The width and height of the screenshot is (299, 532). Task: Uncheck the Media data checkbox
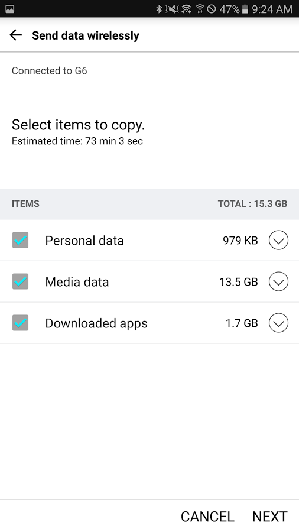pos(20,281)
